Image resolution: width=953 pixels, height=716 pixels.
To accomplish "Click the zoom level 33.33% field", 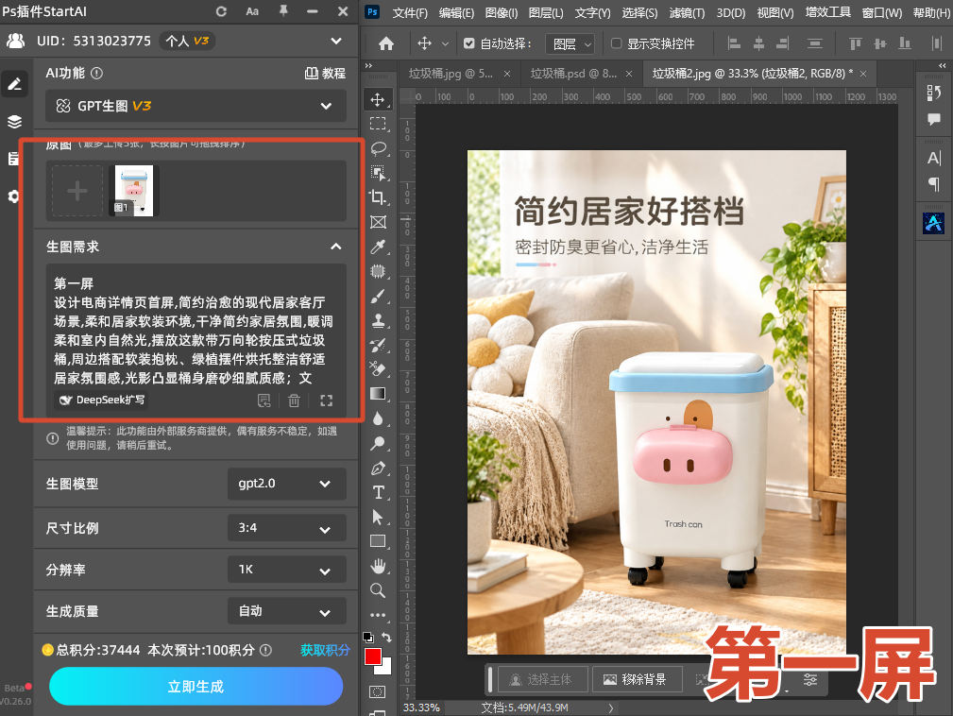I will click(420, 707).
